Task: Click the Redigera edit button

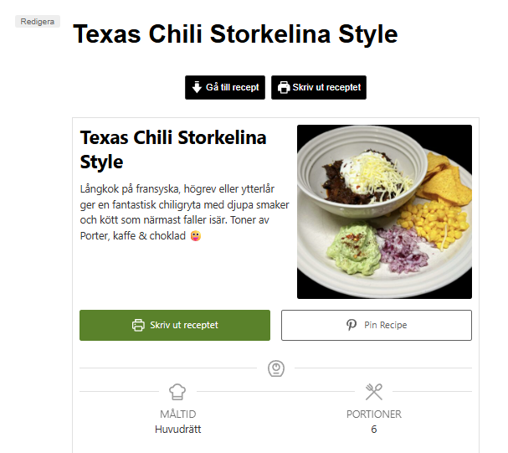Action: tap(38, 21)
